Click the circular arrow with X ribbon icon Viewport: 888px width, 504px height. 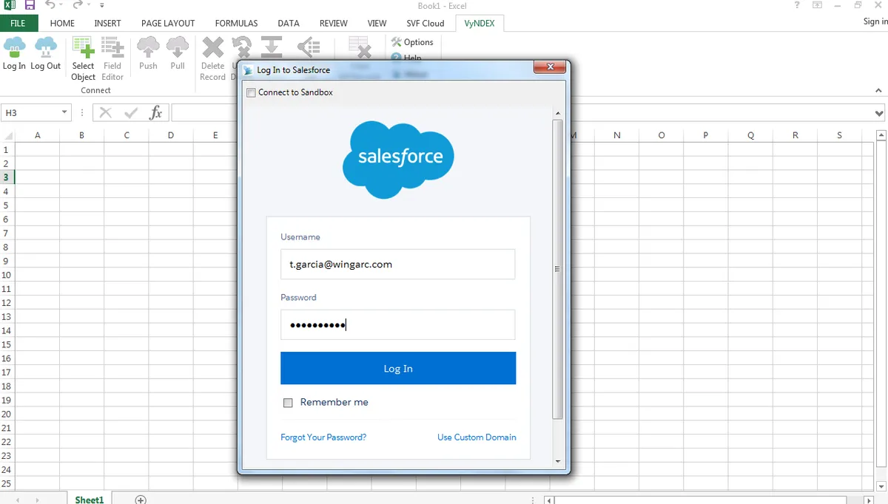pos(242,47)
